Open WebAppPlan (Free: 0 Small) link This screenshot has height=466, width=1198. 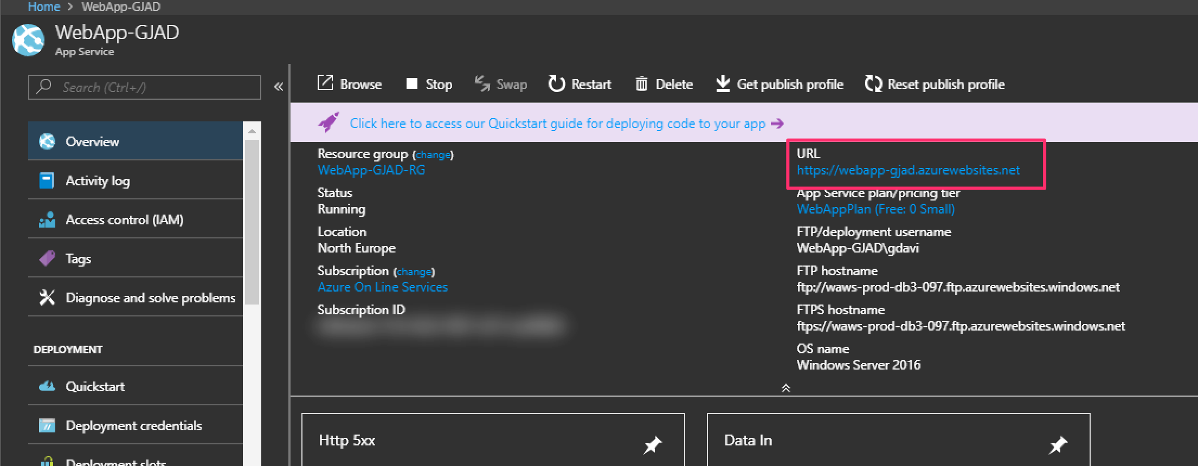coord(876,209)
